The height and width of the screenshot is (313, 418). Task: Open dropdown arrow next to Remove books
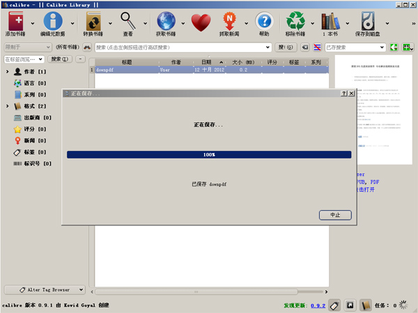312,24
